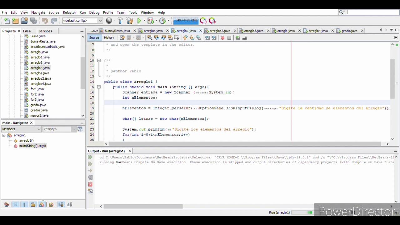Click the red Start Macro Recording icon
Screen dimensions: 400x225
[222, 38]
